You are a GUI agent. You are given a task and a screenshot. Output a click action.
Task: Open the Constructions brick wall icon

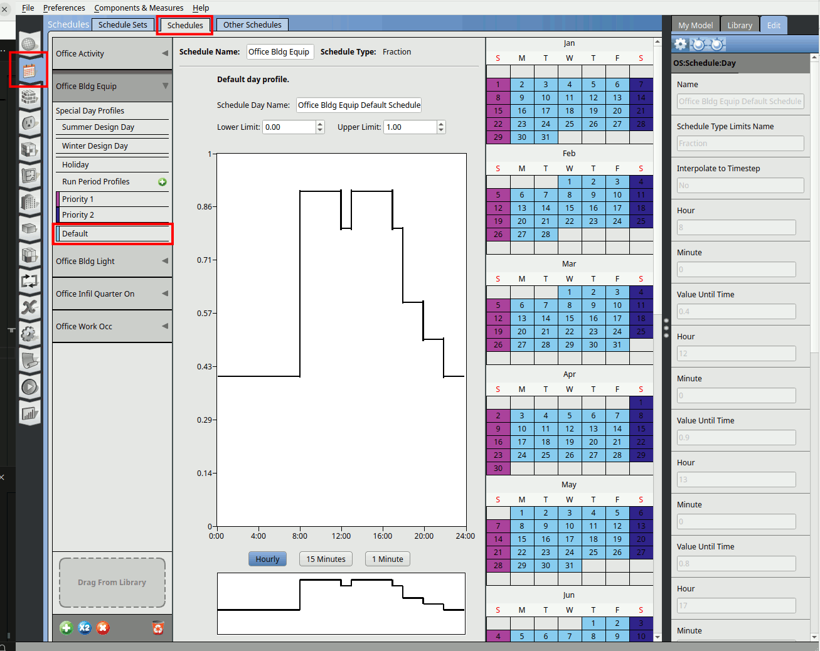pos(29,97)
